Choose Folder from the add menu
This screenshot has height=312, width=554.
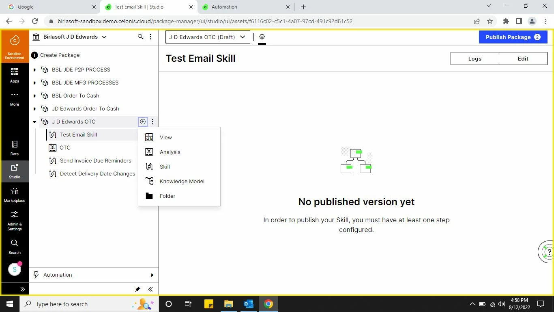(x=179, y=196)
